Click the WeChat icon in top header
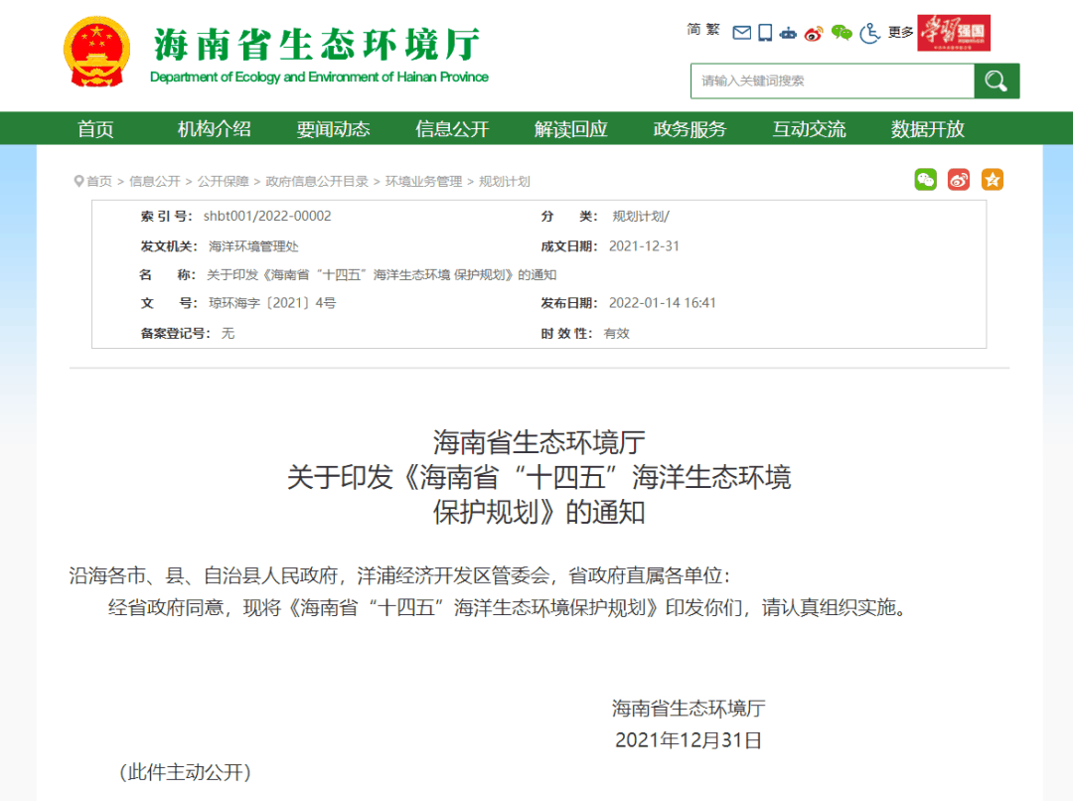The width and height of the screenshot is (1073, 801). point(842,33)
